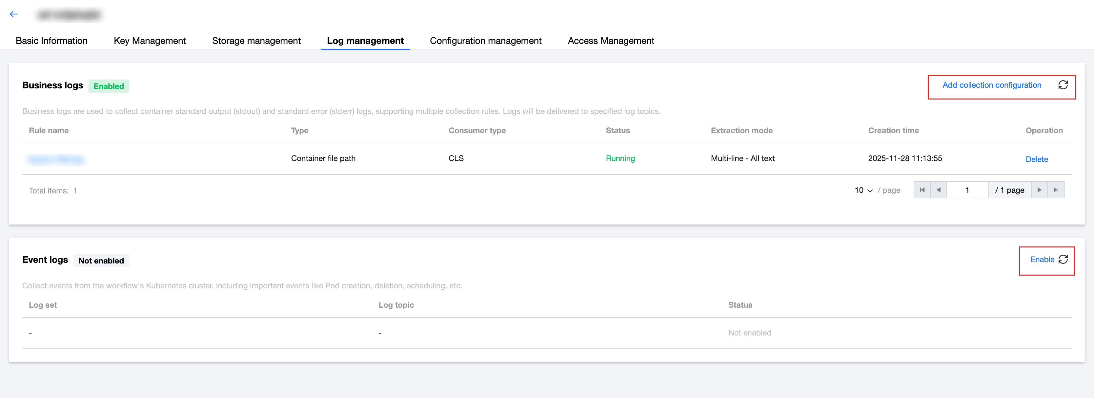Click Add collection configuration link
The width and height of the screenshot is (1094, 398).
coord(992,85)
